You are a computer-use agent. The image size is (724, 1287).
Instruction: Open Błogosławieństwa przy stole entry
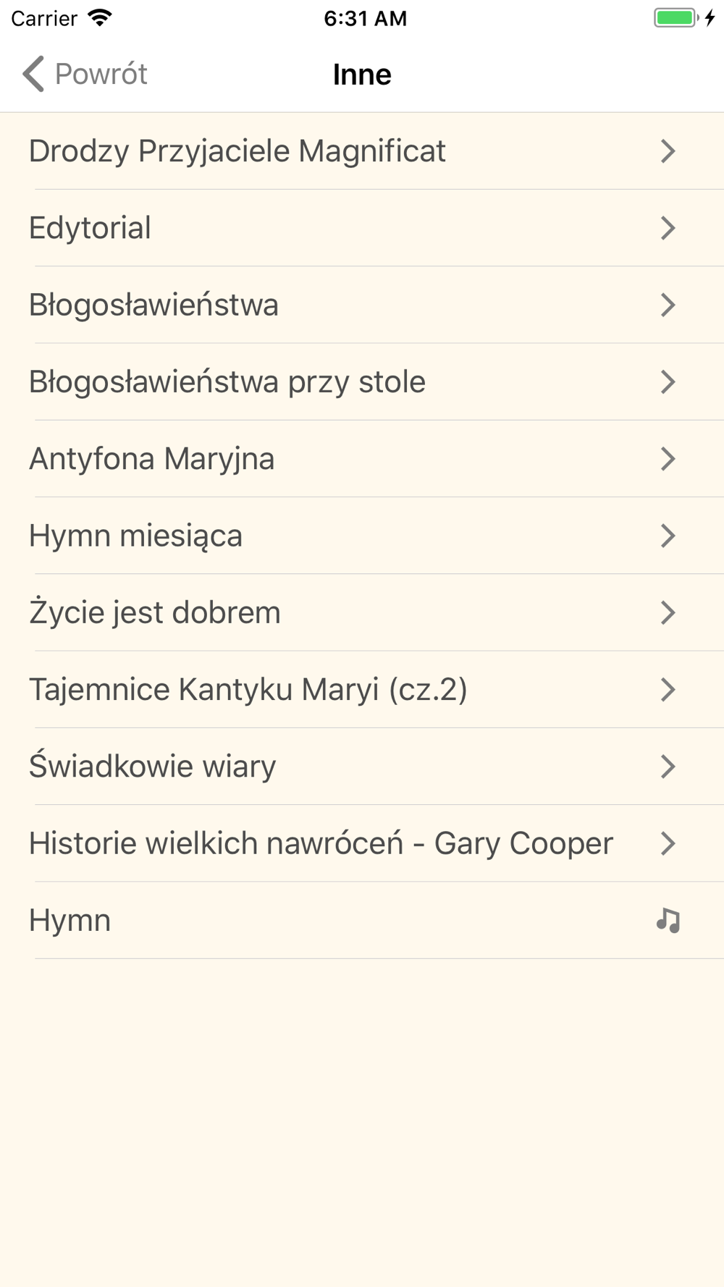pos(362,381)
